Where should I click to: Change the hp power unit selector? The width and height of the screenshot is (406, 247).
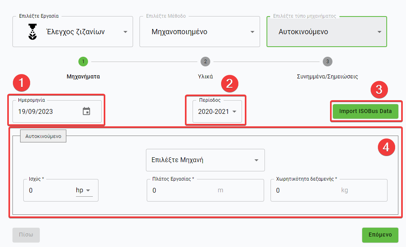(84, 190)
